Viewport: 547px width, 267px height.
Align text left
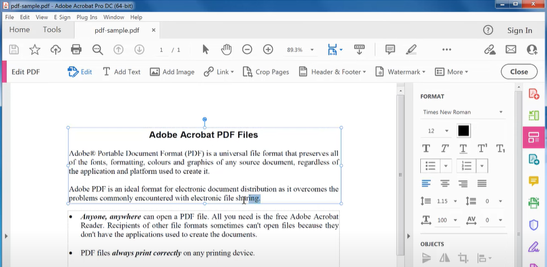click(x=426, y=183)
